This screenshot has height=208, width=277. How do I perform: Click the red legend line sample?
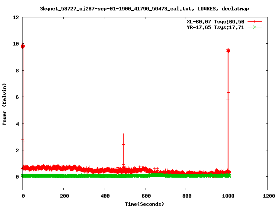(254, 22)
